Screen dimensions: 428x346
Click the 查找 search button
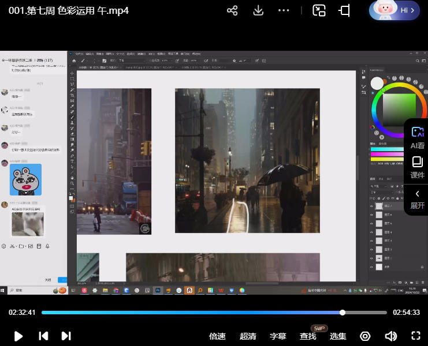(x=308, y=336)
